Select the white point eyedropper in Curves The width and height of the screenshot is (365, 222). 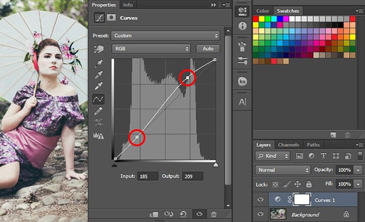click(x=99, y=86)
